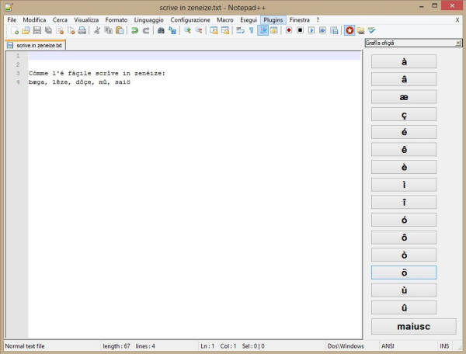Toggle synchronize vertical scrolling icon
The height and width of the screenshot is (354, 466).
coord(214,30)
